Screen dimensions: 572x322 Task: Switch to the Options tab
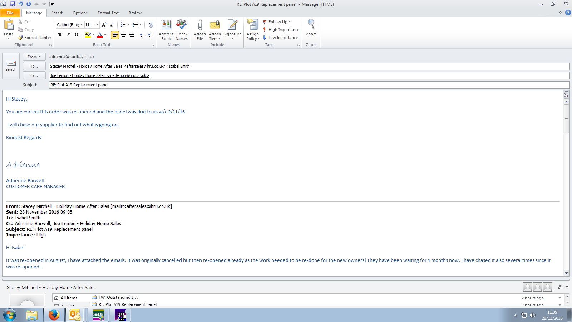point(80,13)
